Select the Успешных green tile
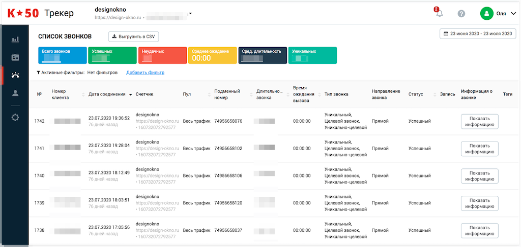Viewport: 521px width, 247px height. click(112, 55)
